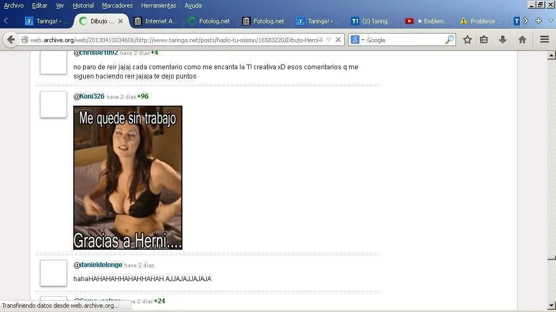Click the back navigation arrow
Screen dimensions: 556x312
[x=10, y=40]
